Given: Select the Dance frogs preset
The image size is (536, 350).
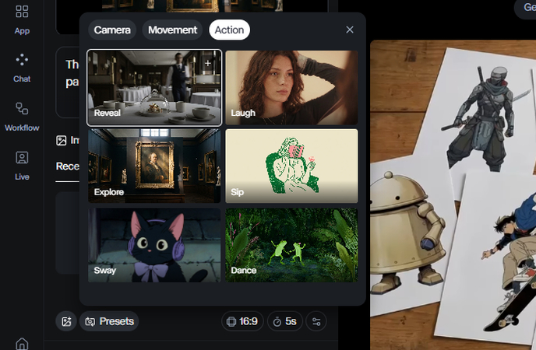Looking at the screenshot, I should click(291, 244).
